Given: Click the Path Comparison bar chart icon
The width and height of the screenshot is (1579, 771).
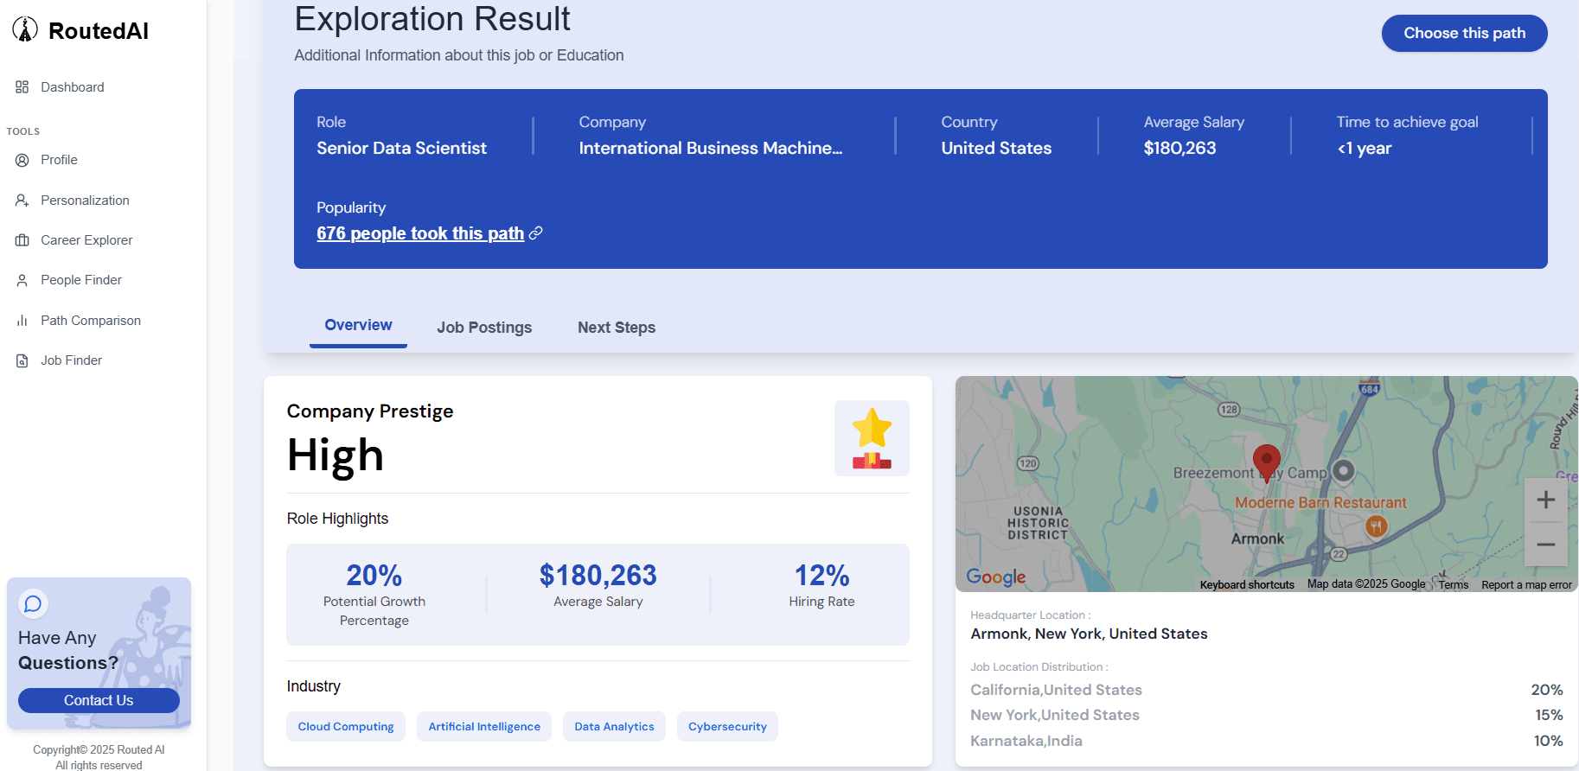Looking at the screenshot, I should pyautogui.click(x=22, y=321).
